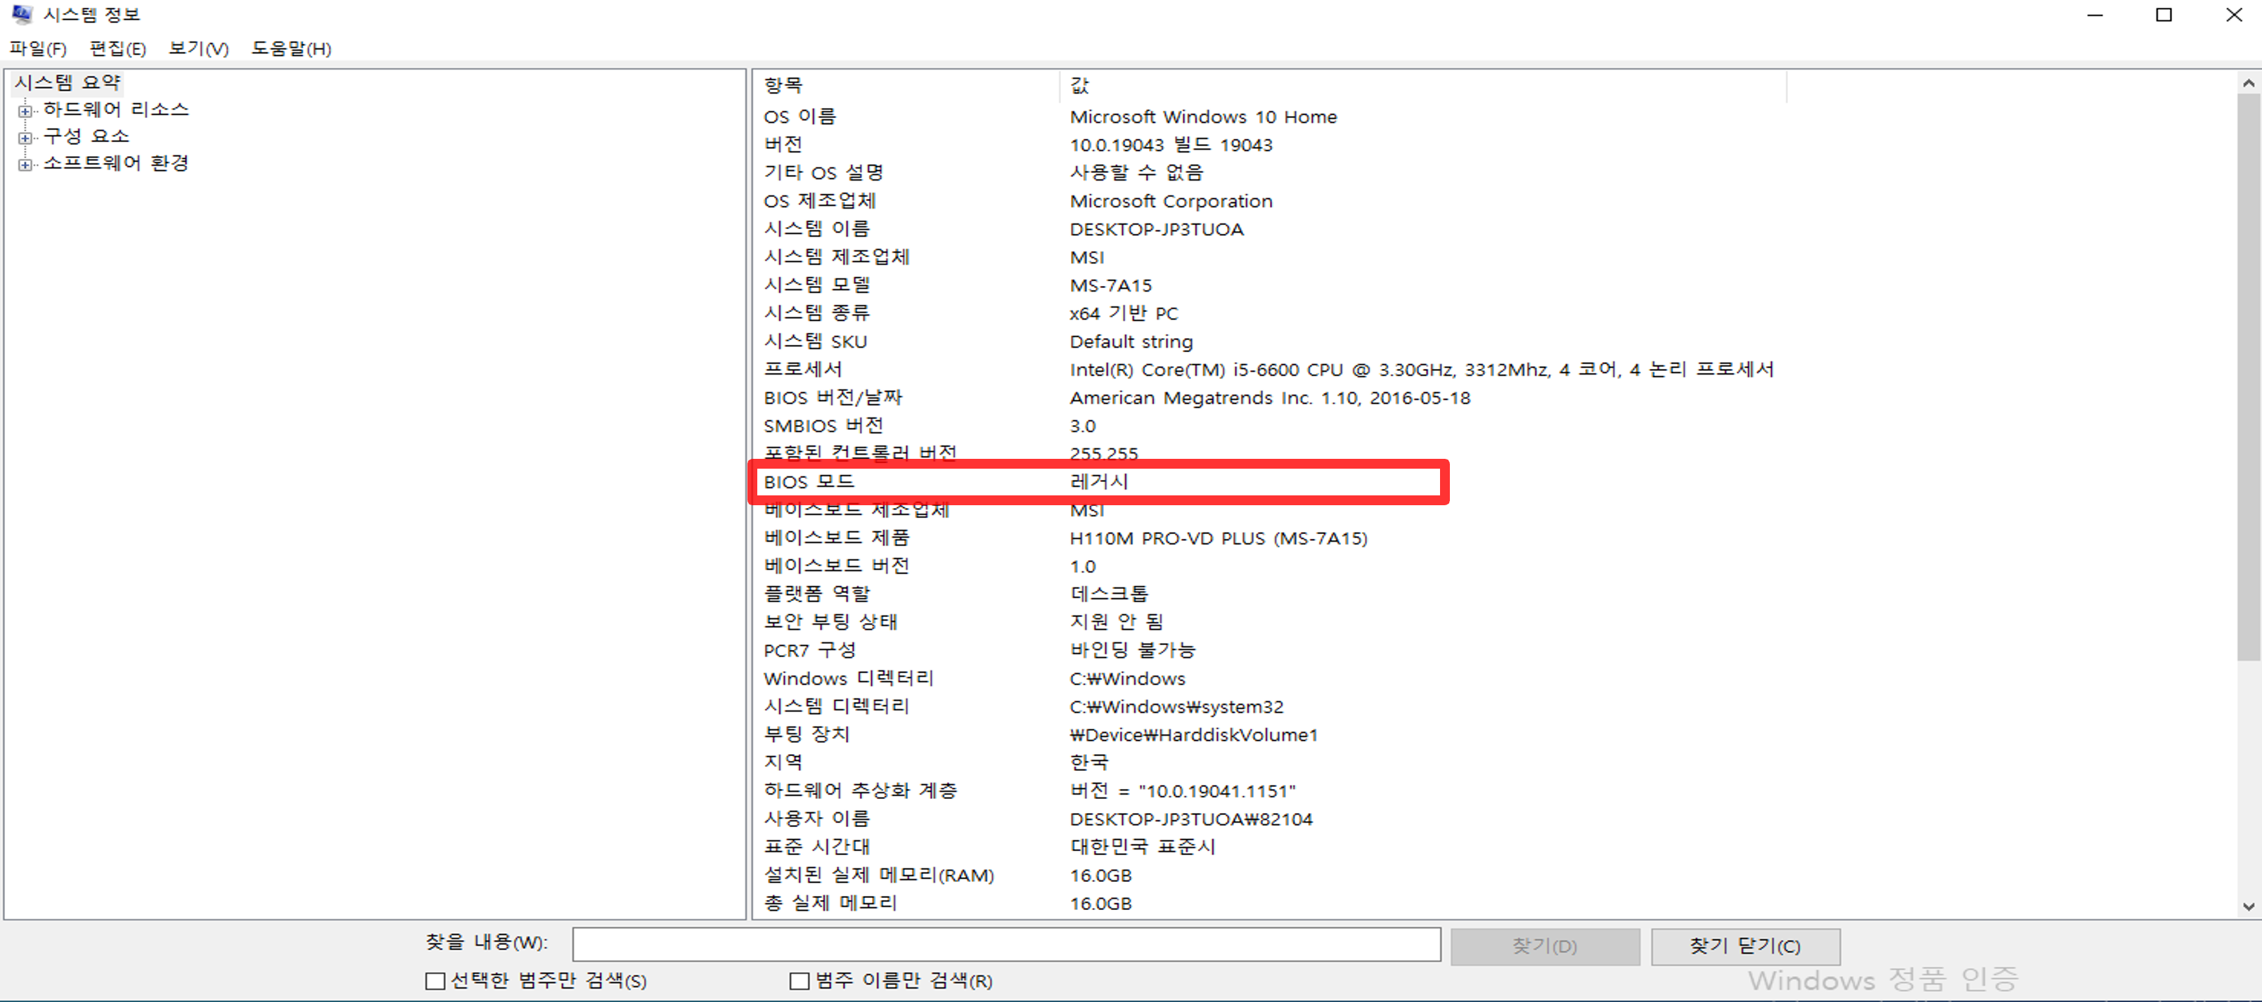
Task: Expand the 구성 요소 tree node
Action: pos(25,138)
